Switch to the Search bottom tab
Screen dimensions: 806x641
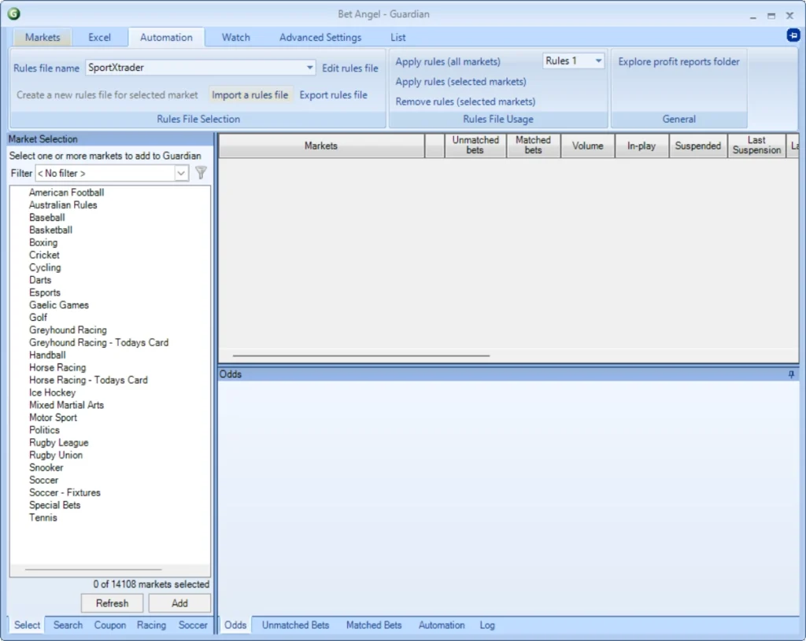click(x=68, y=625)
